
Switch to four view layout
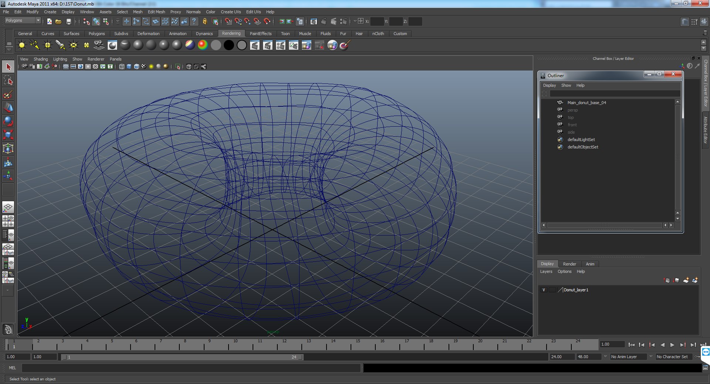coord(8,221)
